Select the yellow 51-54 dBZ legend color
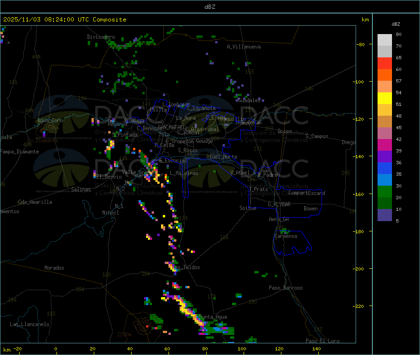The height and width of the screenshot is (355, 420). point(385,98)
